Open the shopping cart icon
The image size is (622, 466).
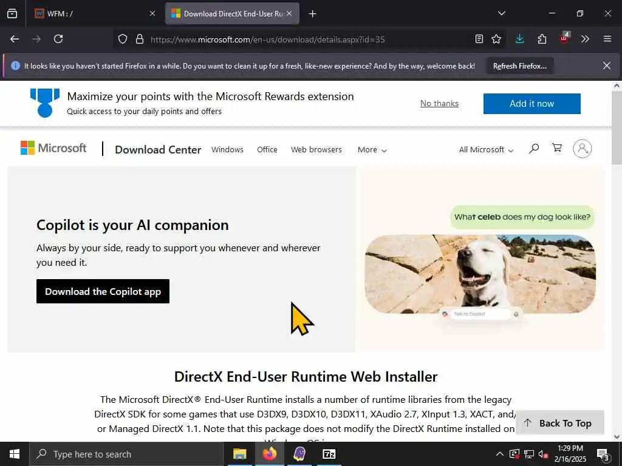[557, 148]
